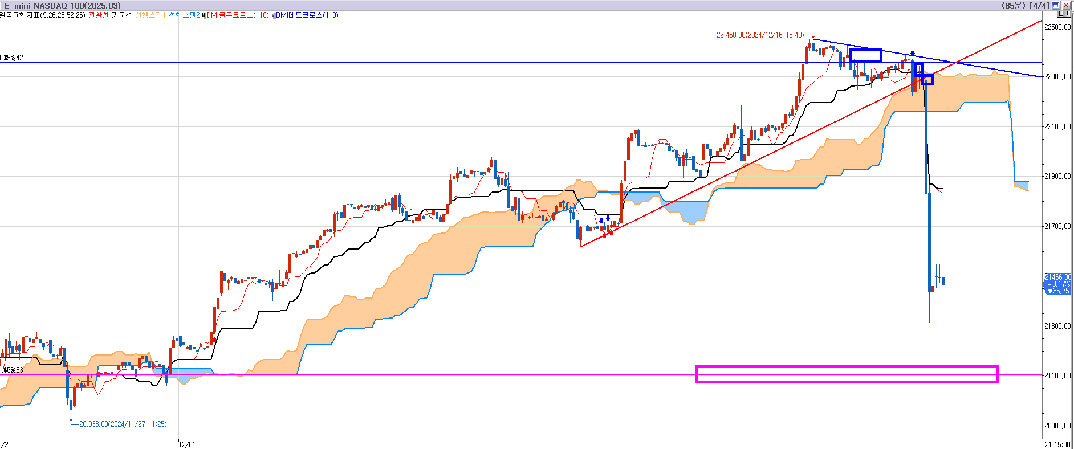1074x449 pixels.
Task: Click the 21100.00 price axis label
Action: (x=1057, y=376)
